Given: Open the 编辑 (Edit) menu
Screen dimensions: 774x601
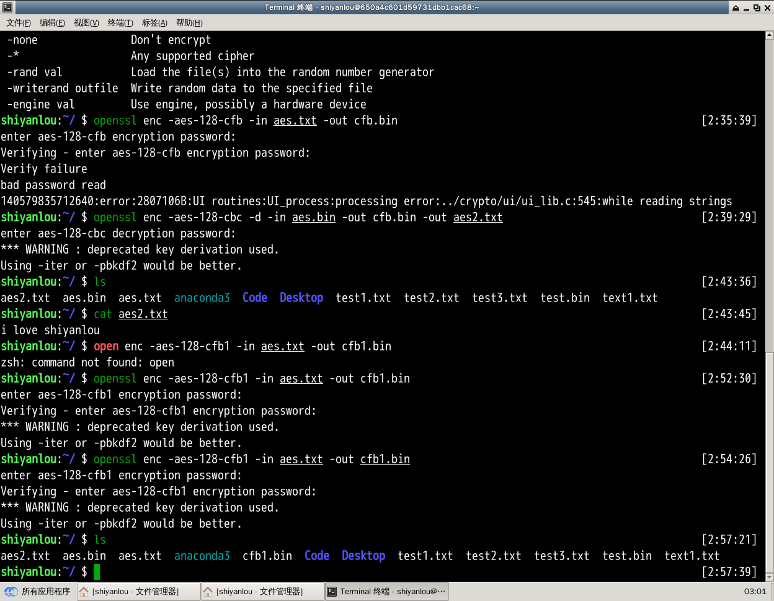Looking at the screenshot, I should 52,23.
